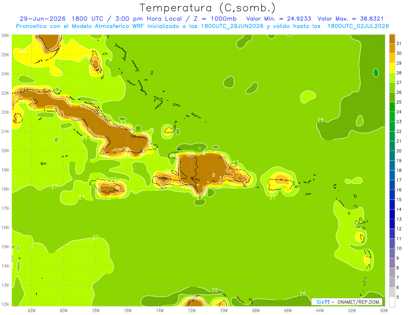
Task: Click the legend swatch between 29 and 30
Action: click(392, 58)
